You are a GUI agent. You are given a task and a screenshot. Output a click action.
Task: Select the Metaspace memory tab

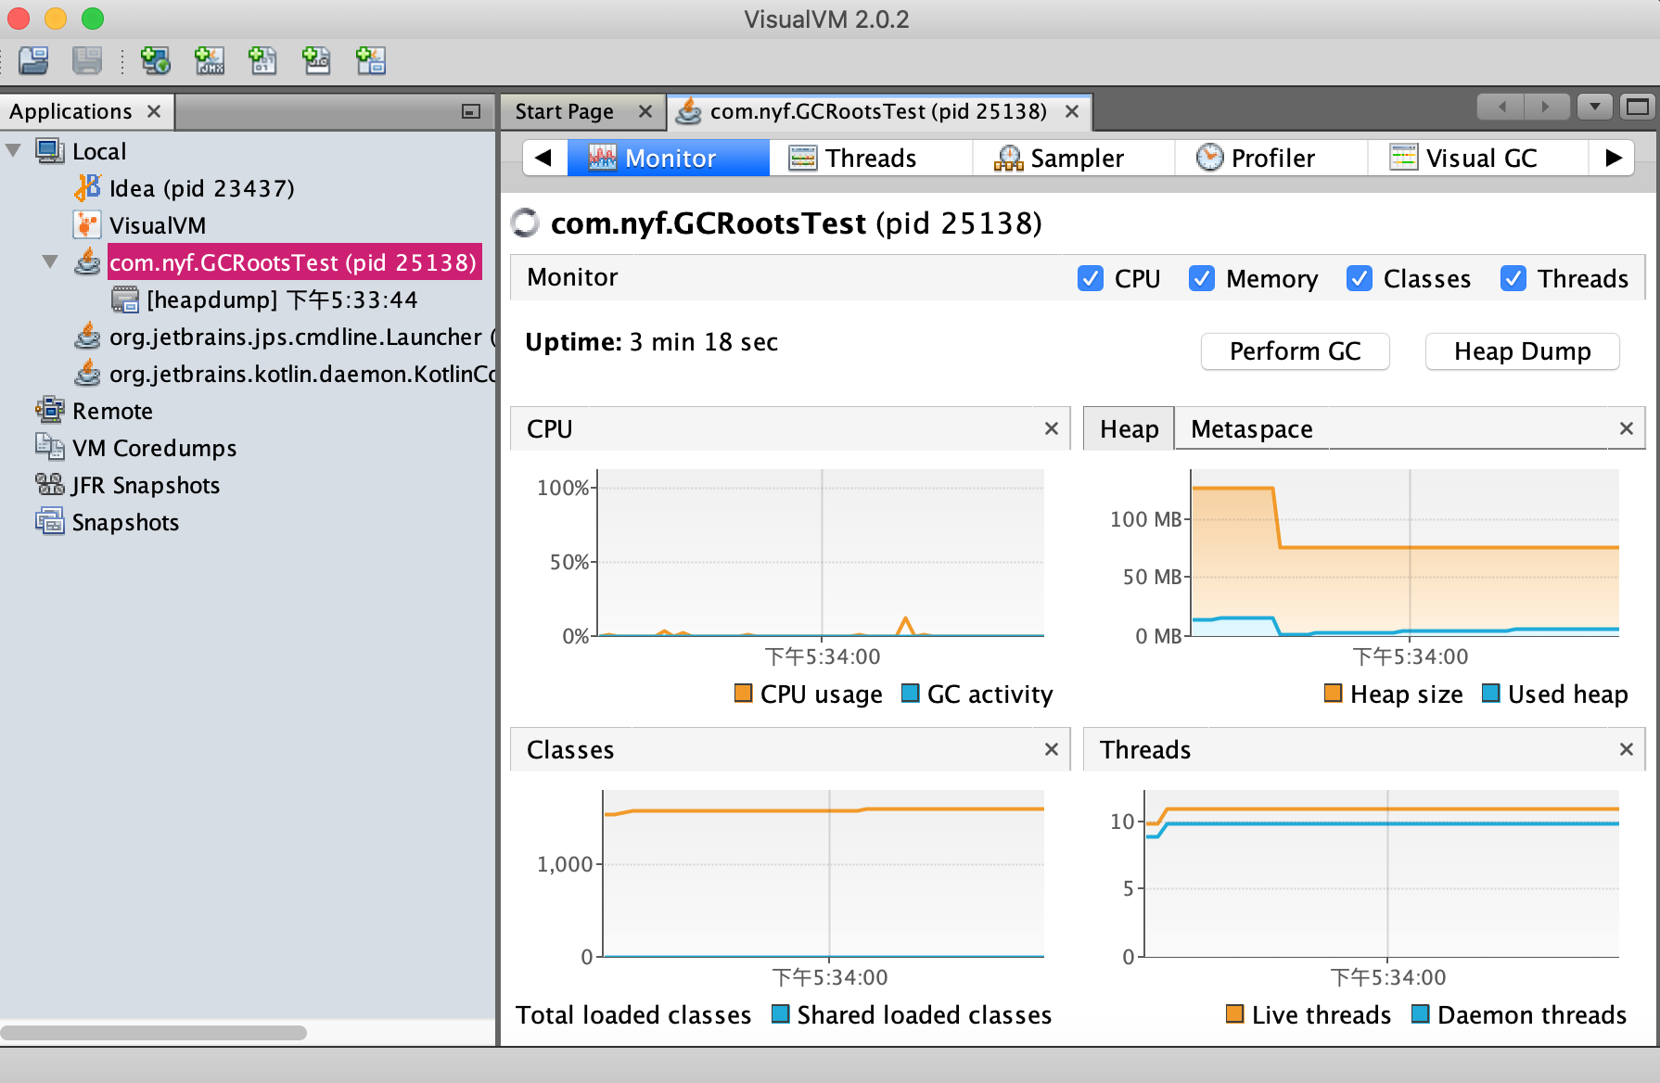[x=1252, y=429]
